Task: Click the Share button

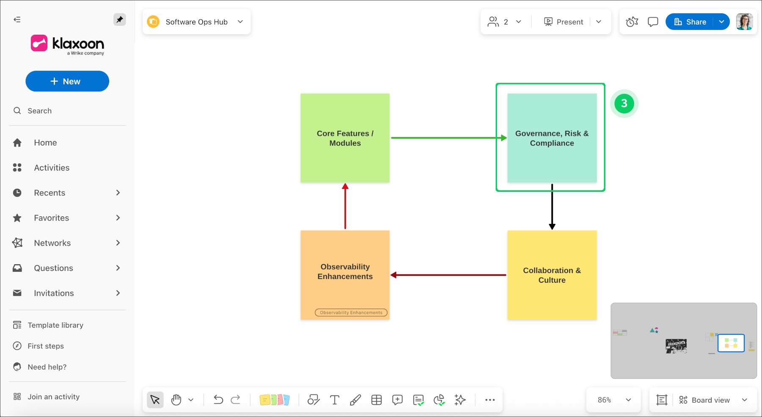Action: [690, 22]
